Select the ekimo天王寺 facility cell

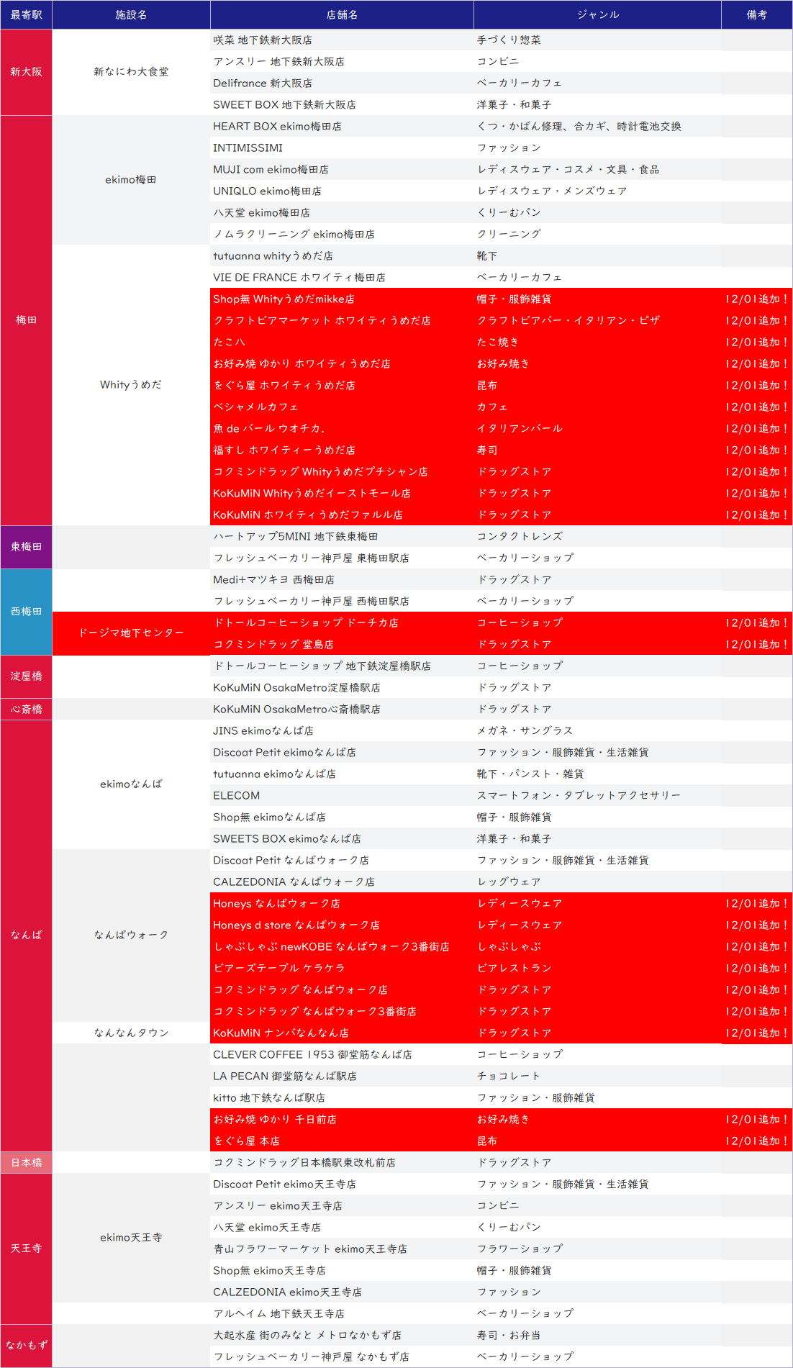tap(131, 1238)
